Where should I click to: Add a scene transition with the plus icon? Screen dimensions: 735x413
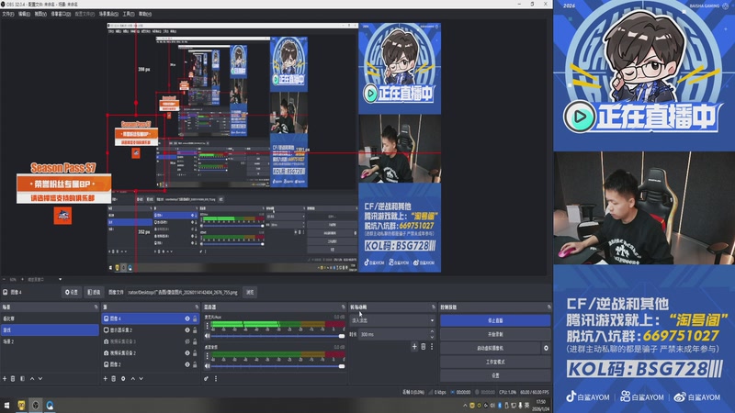[414, 347]
